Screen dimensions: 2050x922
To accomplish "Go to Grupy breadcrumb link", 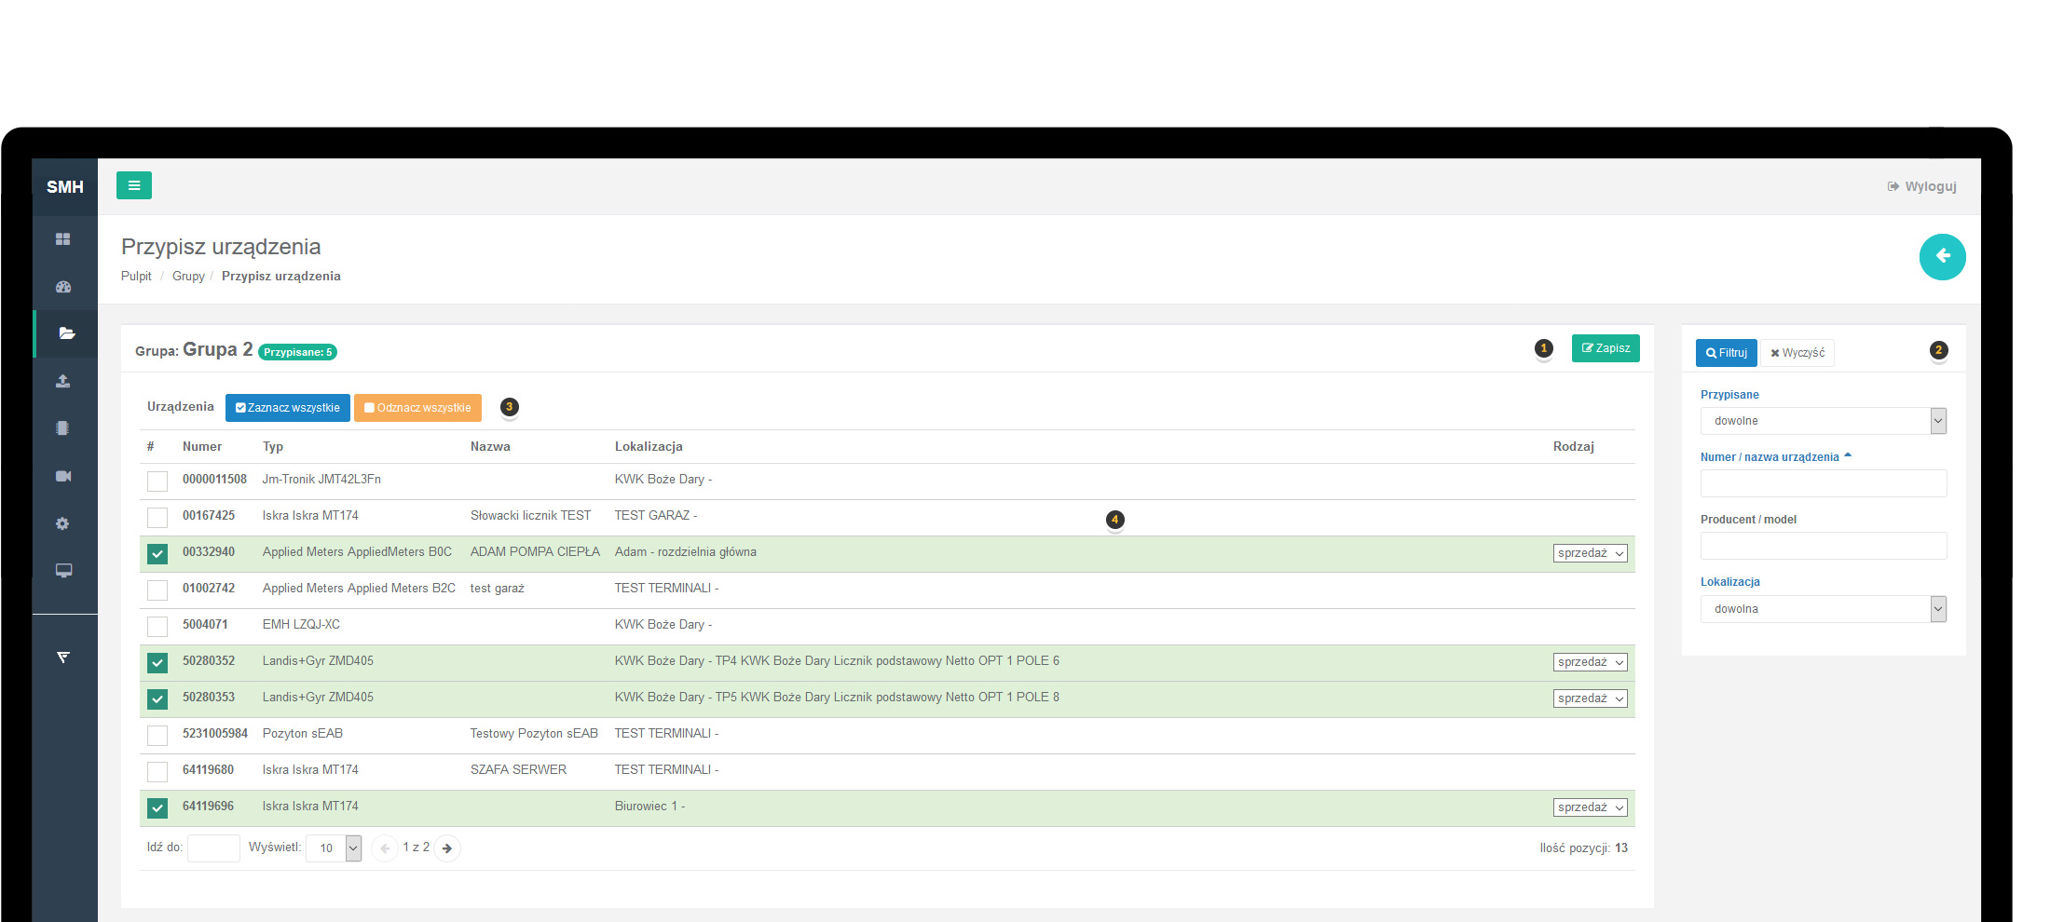I will (188, 277).
